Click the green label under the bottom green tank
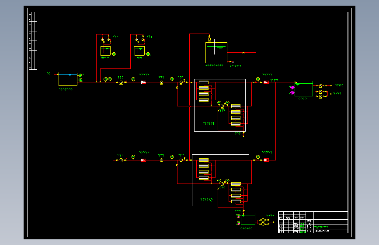 pos(246,229)
